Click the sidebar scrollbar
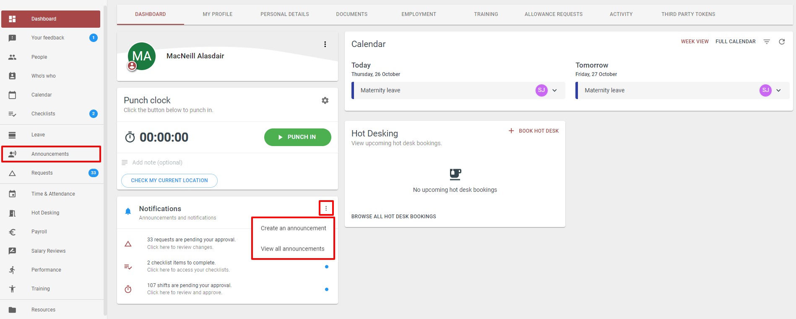This screenshot has width=796, height=319. [105, 159]
